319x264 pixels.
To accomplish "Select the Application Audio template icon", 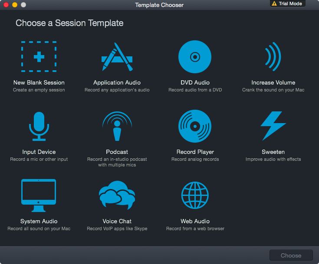I will (117, 57).
